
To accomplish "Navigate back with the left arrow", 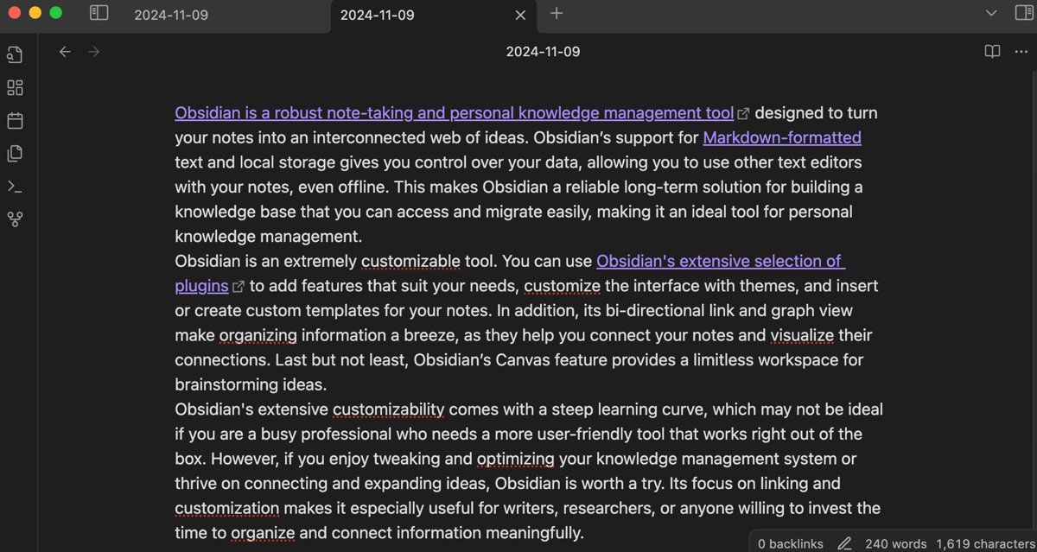I will [65, 52].
